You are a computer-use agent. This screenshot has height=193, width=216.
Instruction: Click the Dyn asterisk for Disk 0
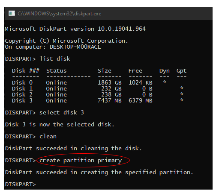(165, 82)
